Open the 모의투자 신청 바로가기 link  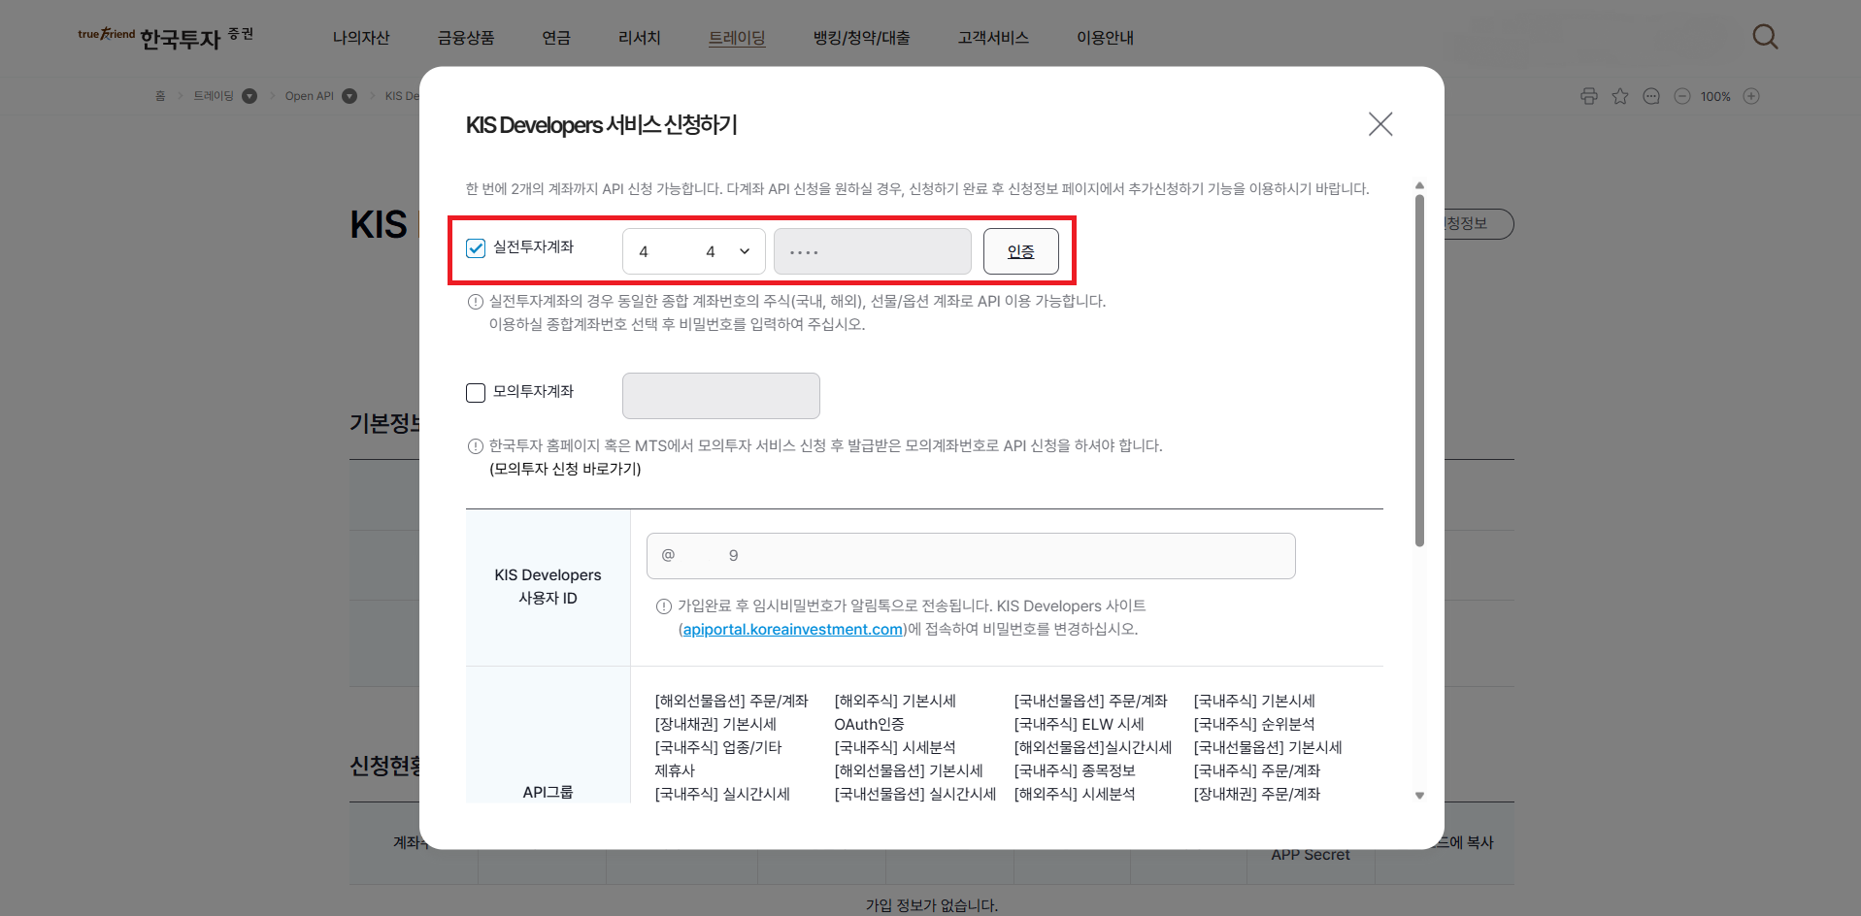pos(565,469)
